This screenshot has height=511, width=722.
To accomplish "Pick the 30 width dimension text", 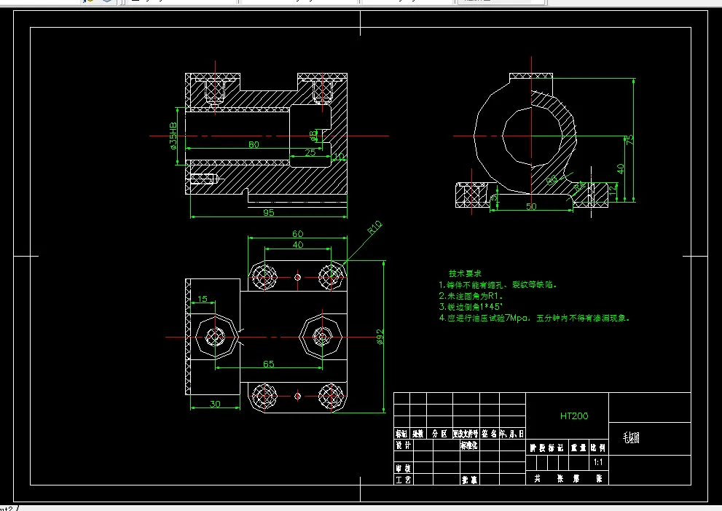I will coord(215,404).
